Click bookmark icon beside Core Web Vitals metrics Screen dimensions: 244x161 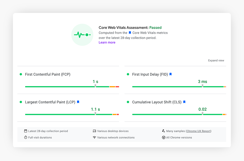130,33
